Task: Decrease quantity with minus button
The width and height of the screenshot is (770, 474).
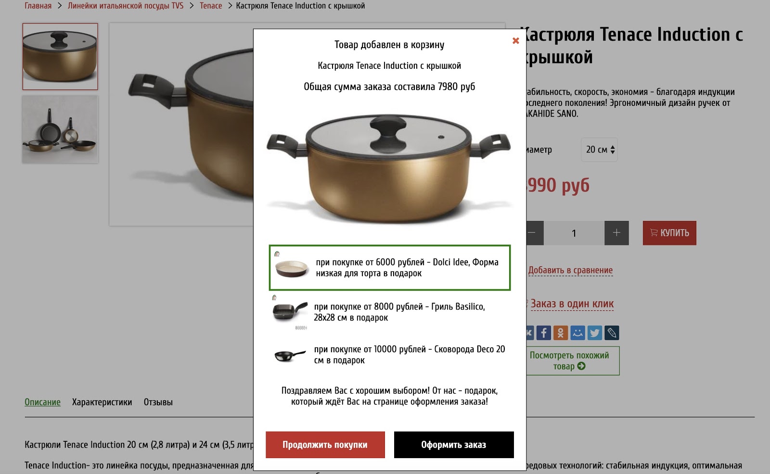Action: (535, 233)
